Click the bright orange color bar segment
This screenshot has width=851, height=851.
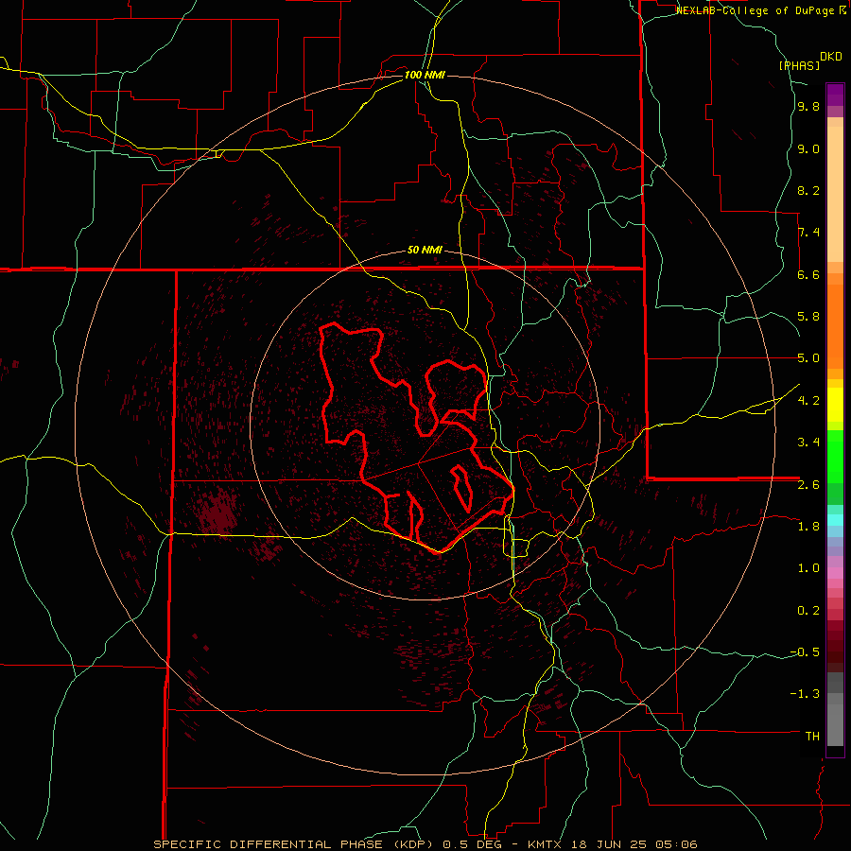[x=835, y=327]
